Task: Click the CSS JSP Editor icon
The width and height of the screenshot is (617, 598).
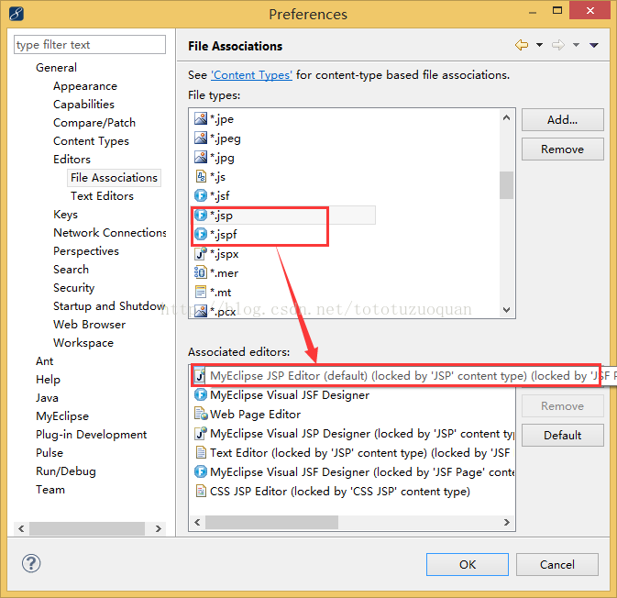Action: [201, 491]
